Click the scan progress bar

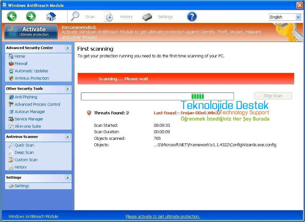pyautogui.click(x=157, y=96)
